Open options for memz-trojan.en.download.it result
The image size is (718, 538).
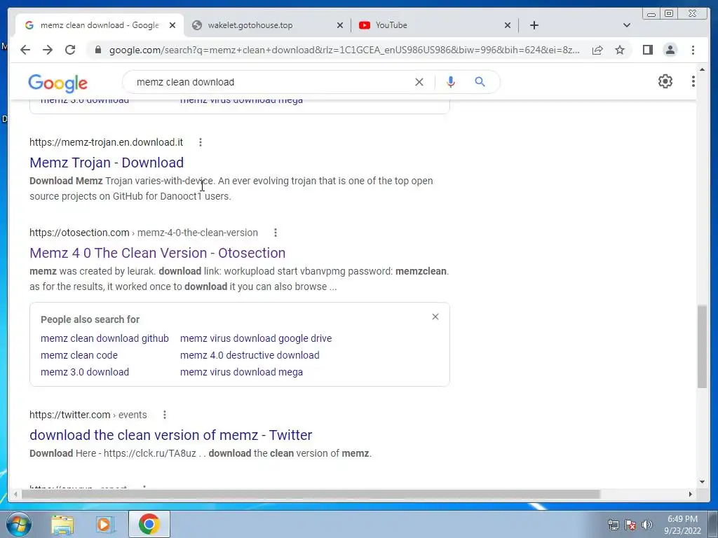point(200,142)
